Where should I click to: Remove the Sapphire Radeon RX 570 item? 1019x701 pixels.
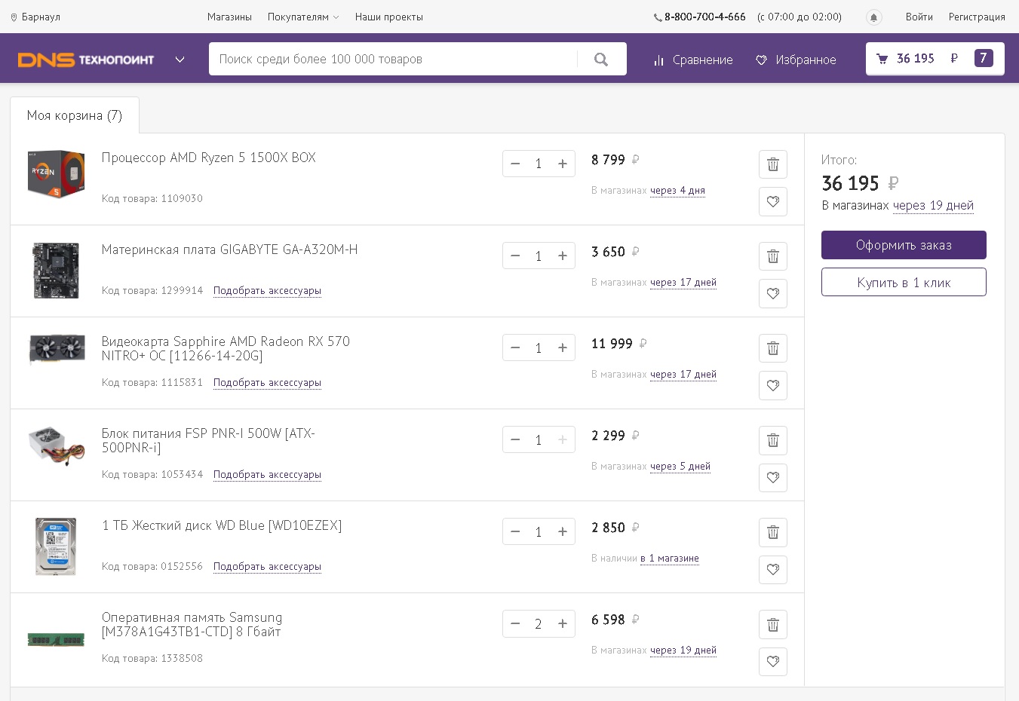pyautogui.click(x=772, y=348)
